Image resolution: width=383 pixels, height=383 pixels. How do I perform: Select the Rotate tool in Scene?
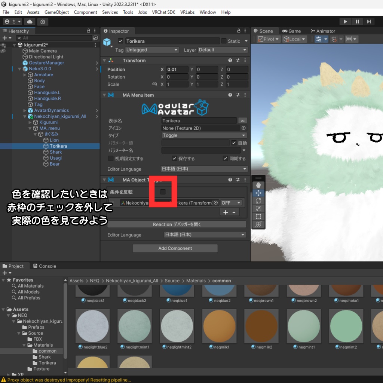click(x=258, y=201)
